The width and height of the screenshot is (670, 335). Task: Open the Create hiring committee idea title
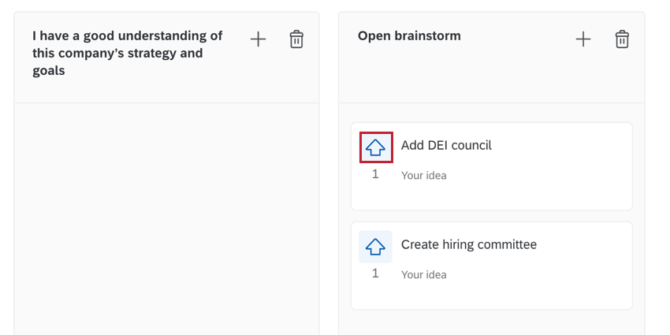pos(468,244)
